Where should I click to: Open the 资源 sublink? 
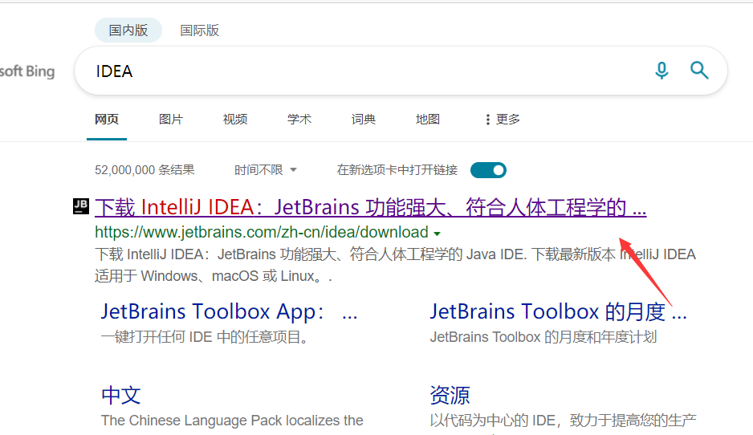[450, 396]
